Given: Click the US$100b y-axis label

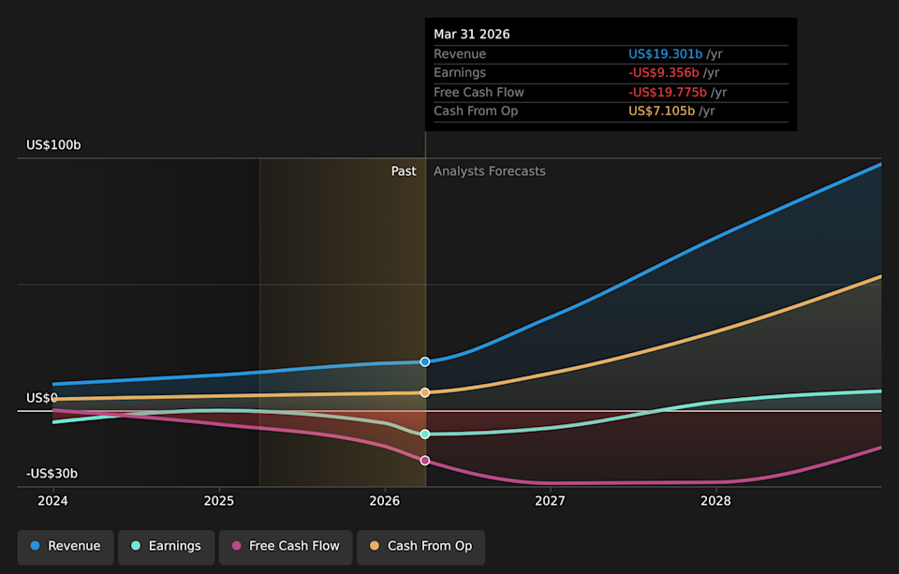Looking at the screenshot, I should coord(54,145).
